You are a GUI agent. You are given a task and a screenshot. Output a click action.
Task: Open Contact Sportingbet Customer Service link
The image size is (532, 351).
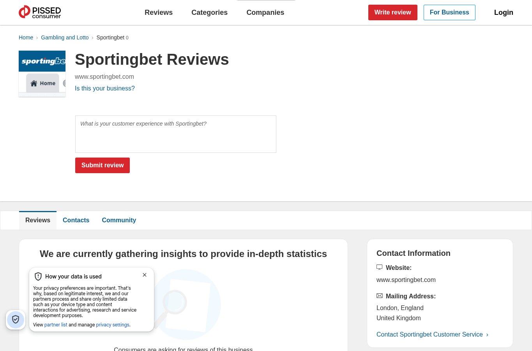click(432, 335)
